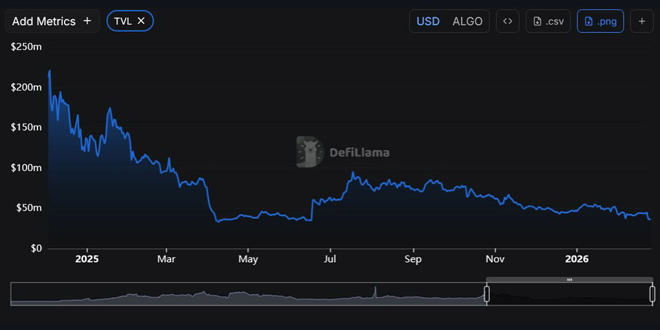Click the chart low point before May
The width and height of the screenshot is (660, 330).
pyautogui.click(x=218, y=221)
